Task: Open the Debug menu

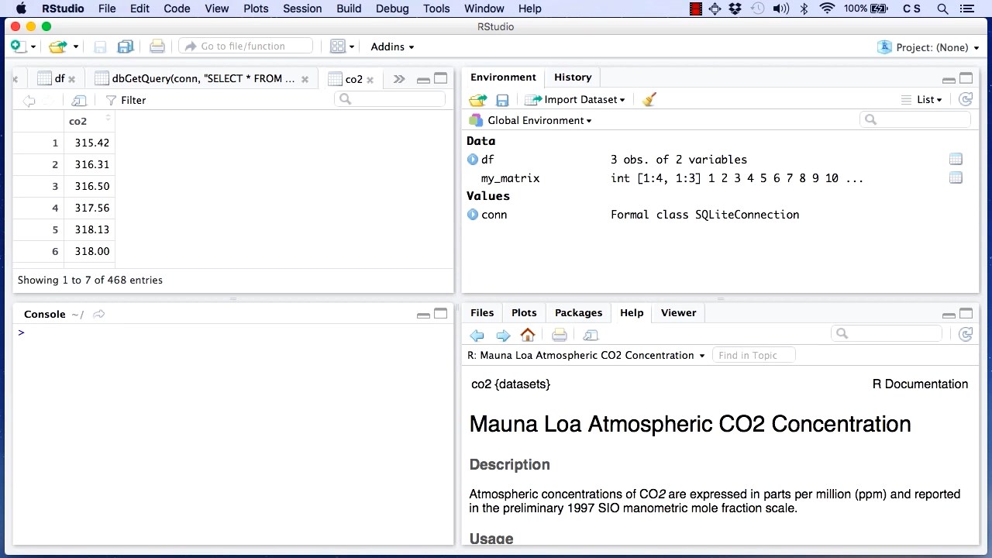Action: click(392, 9)
